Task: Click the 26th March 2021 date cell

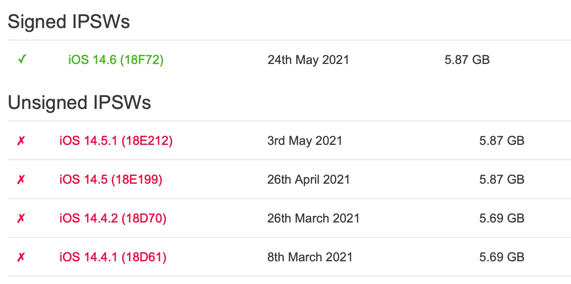Action: (x=314, y=218)
